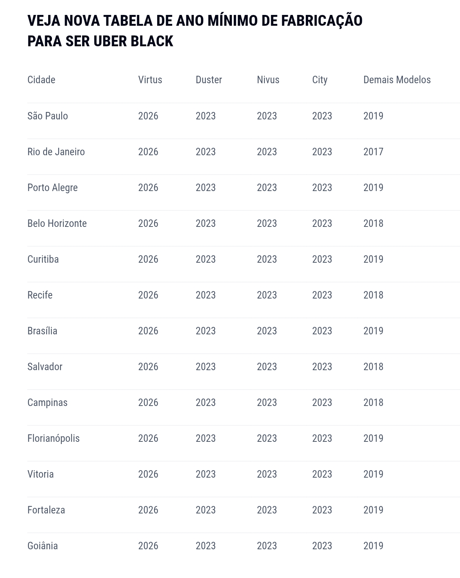
Task: Click the Goiânia city name
Action: coord(43,546)
